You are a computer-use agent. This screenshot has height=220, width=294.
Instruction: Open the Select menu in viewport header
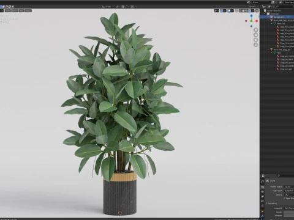(15, 10)
